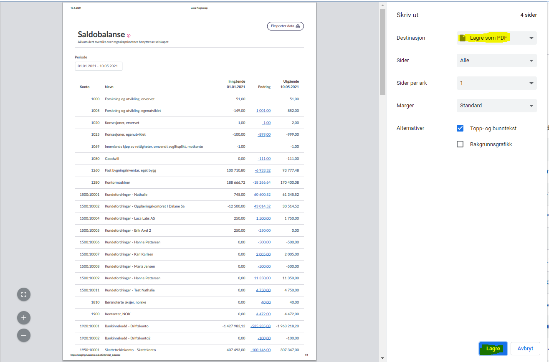Click the scrollbar up arrow in preview
The image size is (549, 362).
(382, 5)
